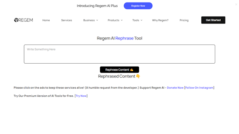Open the Home menu item
This screenshot has width=239, height=134.
pyautogui.click(x=46, y=20)
